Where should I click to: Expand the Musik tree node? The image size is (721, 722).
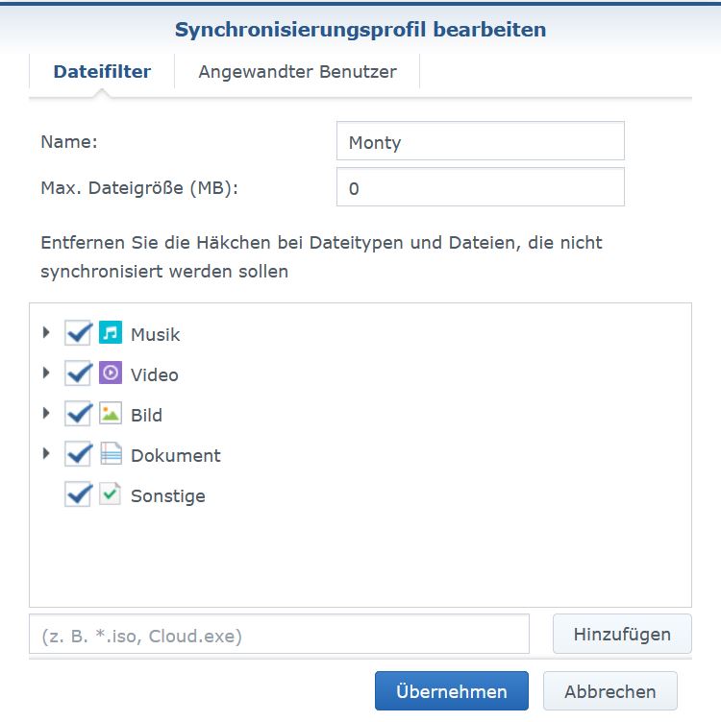[x=46, y=333]
